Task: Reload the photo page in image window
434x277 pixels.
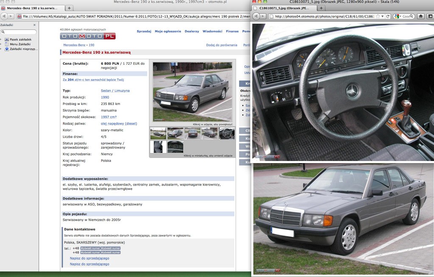Action: (387, 16)
